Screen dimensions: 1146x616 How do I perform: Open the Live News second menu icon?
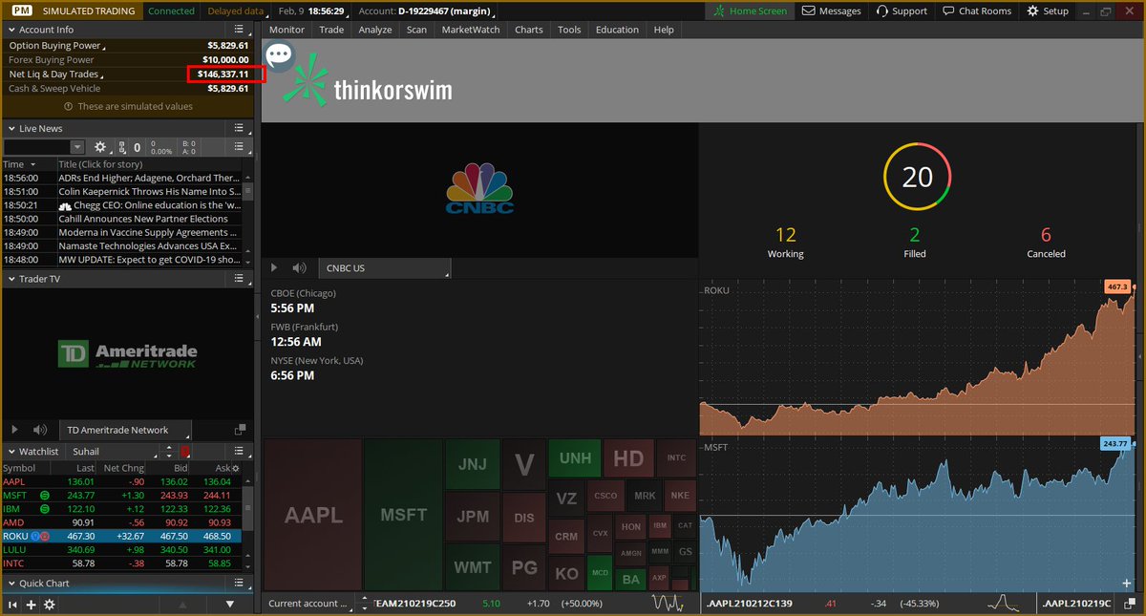(x=240, y=147)
